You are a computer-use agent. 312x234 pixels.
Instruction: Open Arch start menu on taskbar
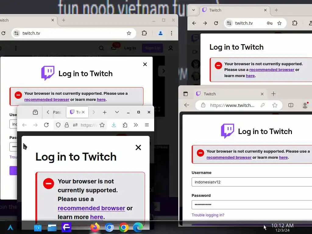pos(10,227)
